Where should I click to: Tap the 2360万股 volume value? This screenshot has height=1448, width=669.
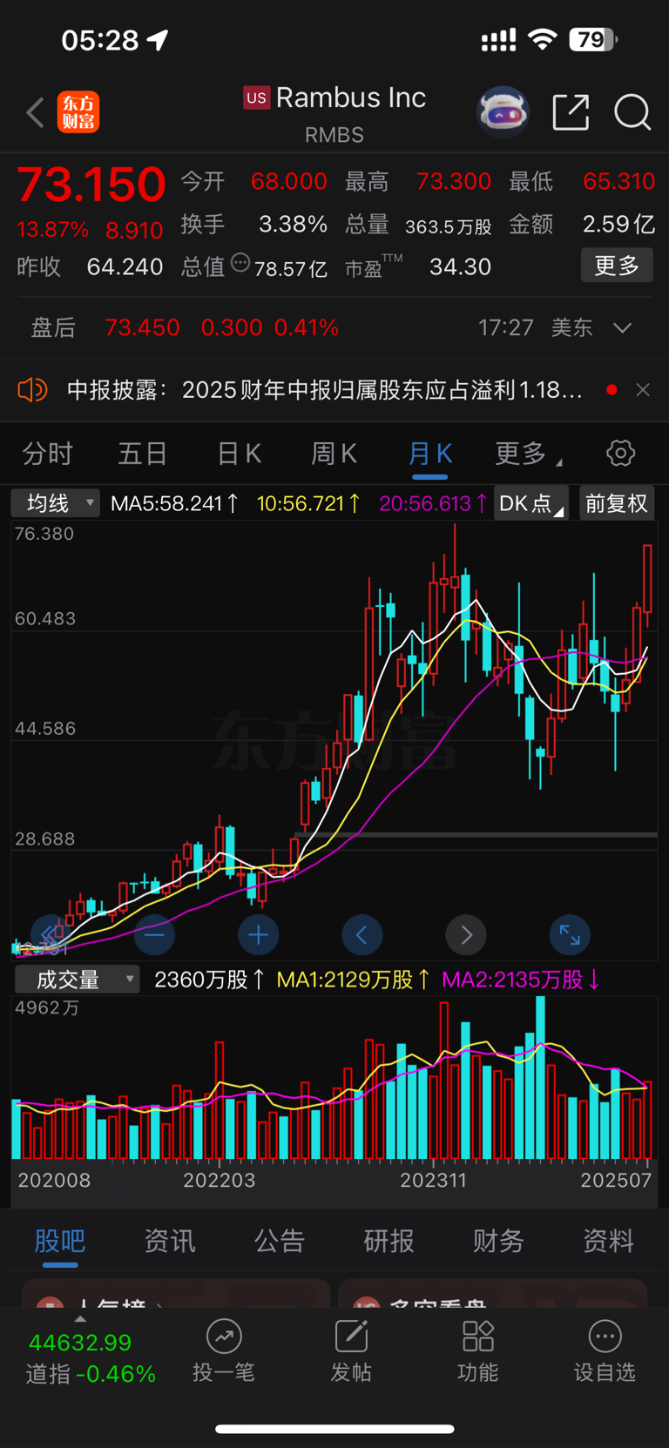210,980
